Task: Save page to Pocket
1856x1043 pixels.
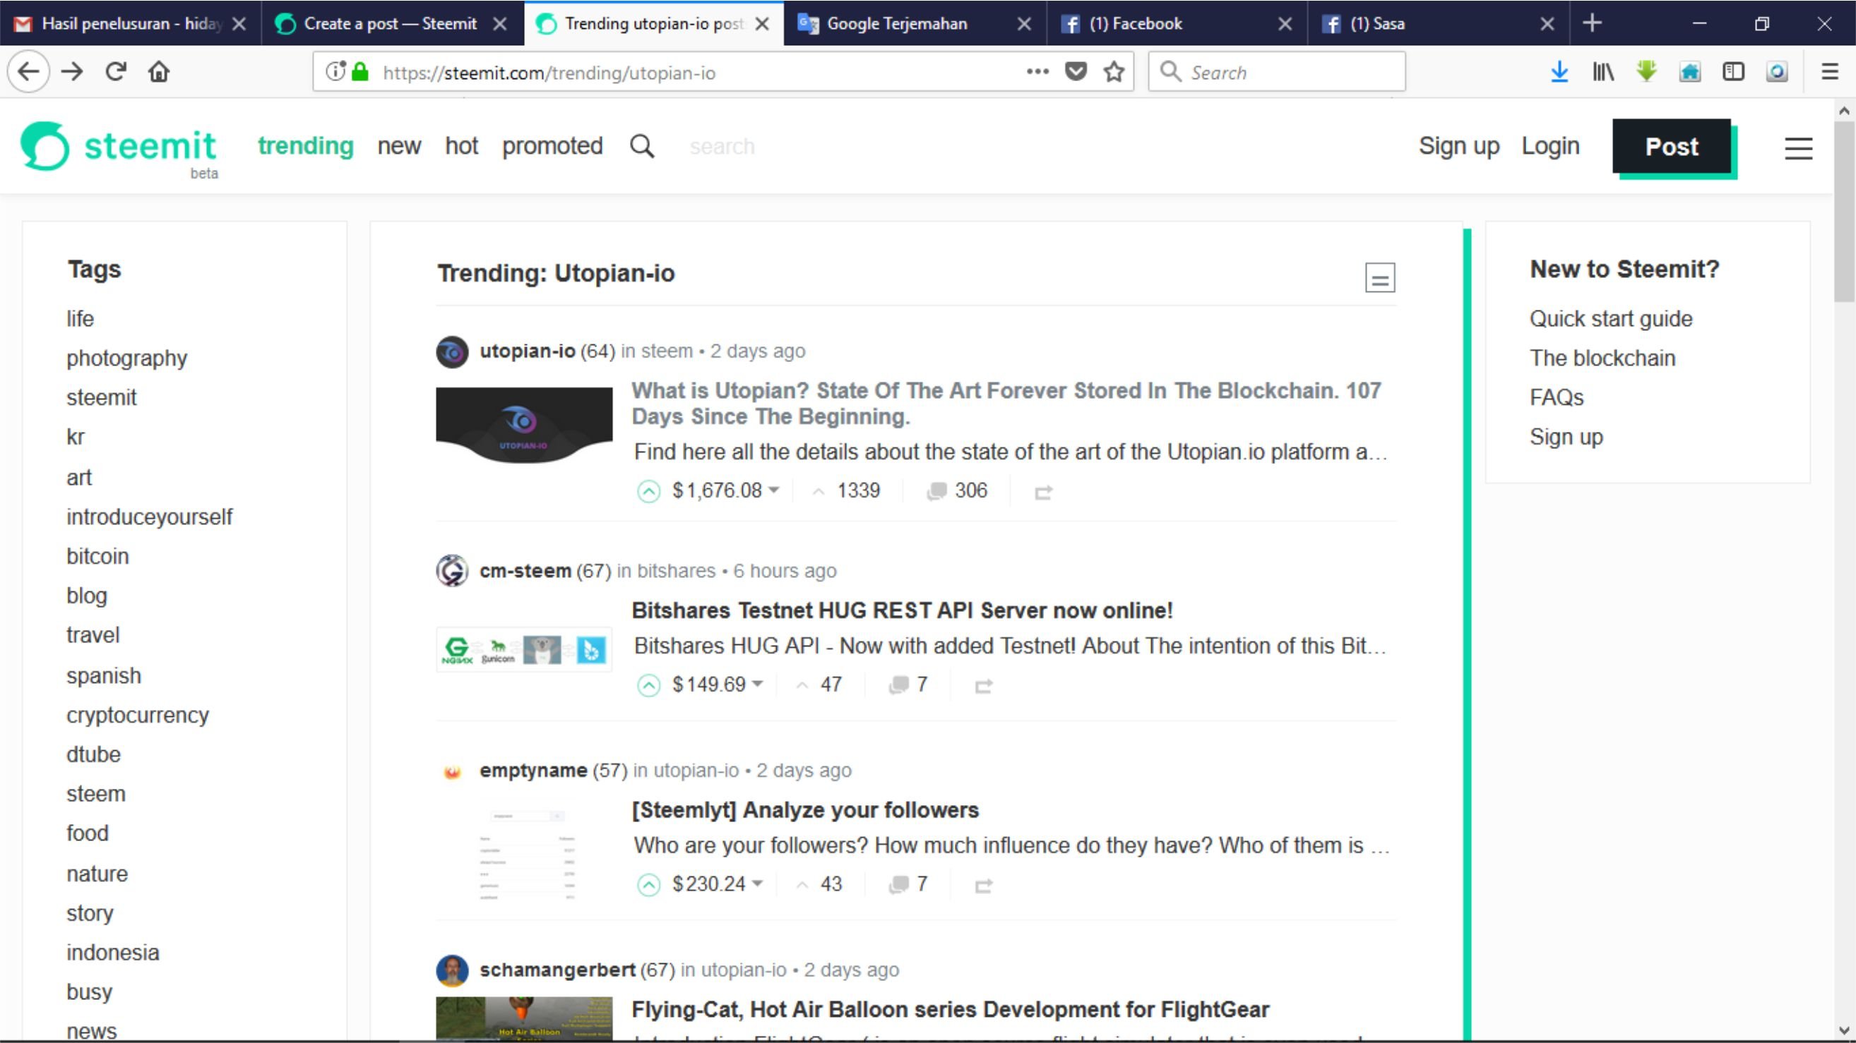Action: tap(1076, 71)
